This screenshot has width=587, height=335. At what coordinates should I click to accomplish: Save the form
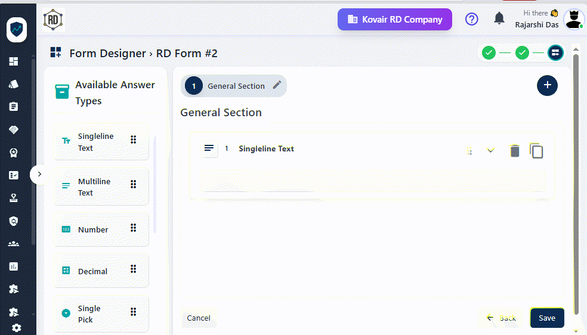coord(547,318)
